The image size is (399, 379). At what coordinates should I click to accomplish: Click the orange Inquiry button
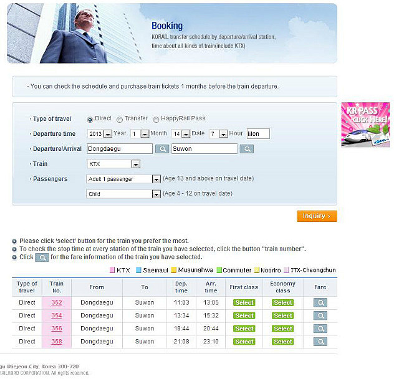(x=317, y=216)
